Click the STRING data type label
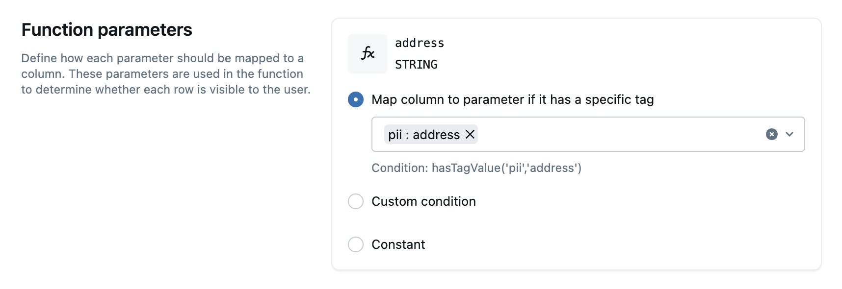This screenshot has width=842, height=289. (416, 65)
